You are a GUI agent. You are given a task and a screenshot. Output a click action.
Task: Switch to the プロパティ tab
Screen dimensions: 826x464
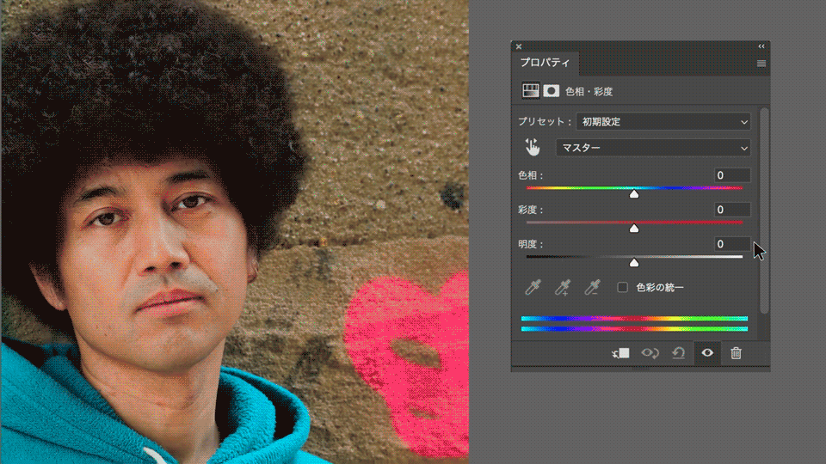coord(546,63)
